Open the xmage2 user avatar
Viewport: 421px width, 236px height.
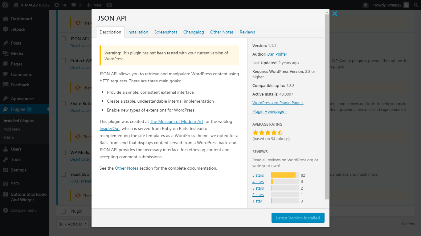[x=406, y=5]
